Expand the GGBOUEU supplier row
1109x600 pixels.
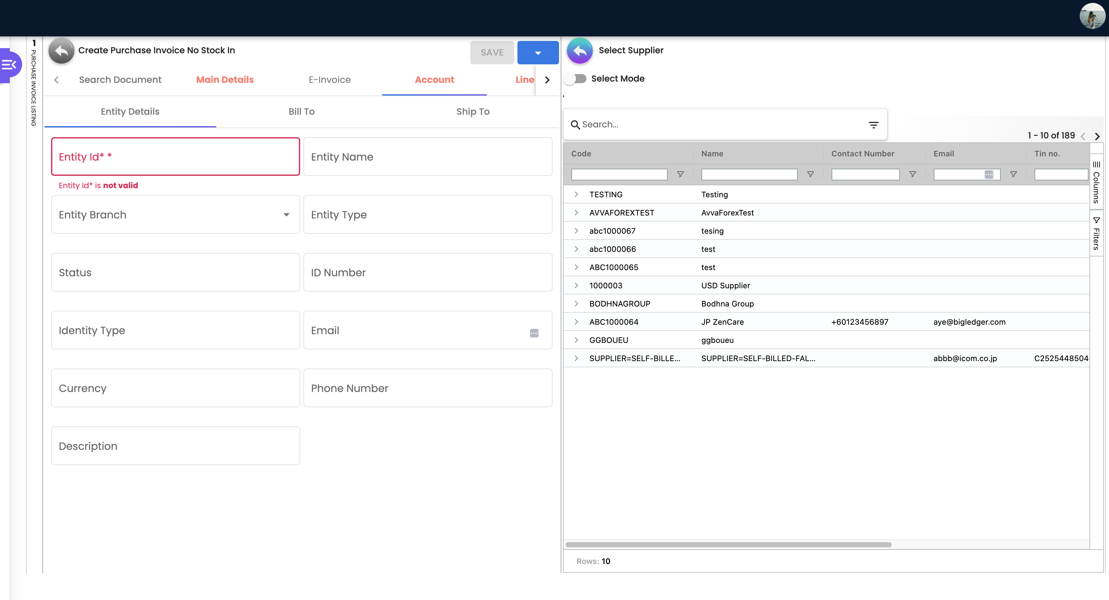(x=576, y=340)
